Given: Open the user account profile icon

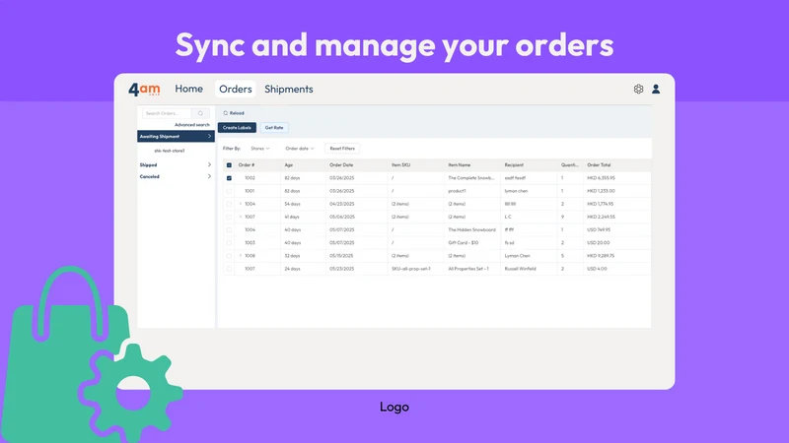Looking at the screenshot, I should 656,89.
